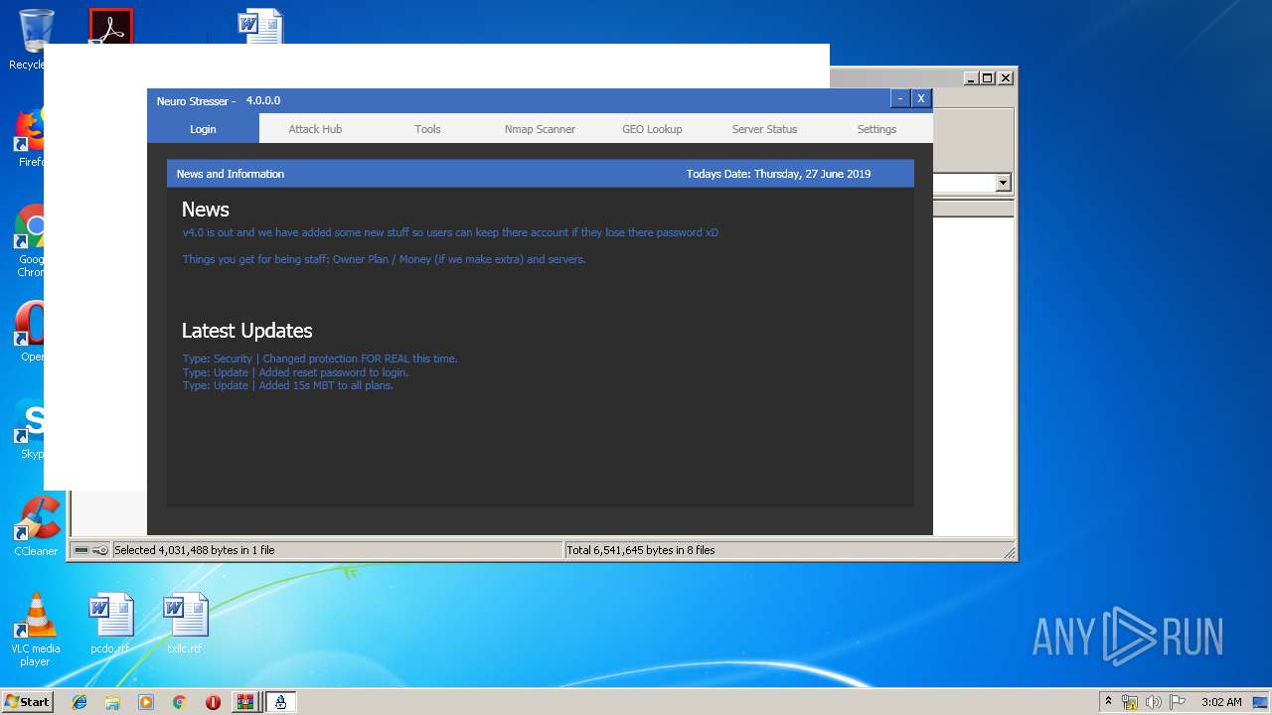The image size is (1272, 715).
Task: Open the Server Status tab
Action: [x=764, y=129]
